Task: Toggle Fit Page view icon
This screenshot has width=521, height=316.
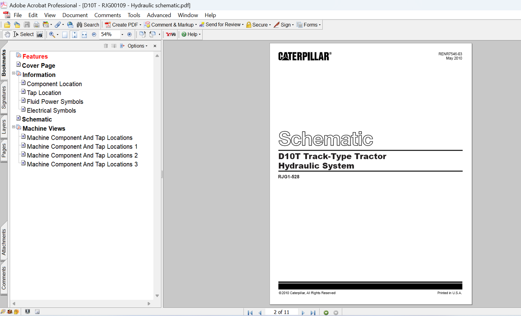Action: tap(75, 34)
